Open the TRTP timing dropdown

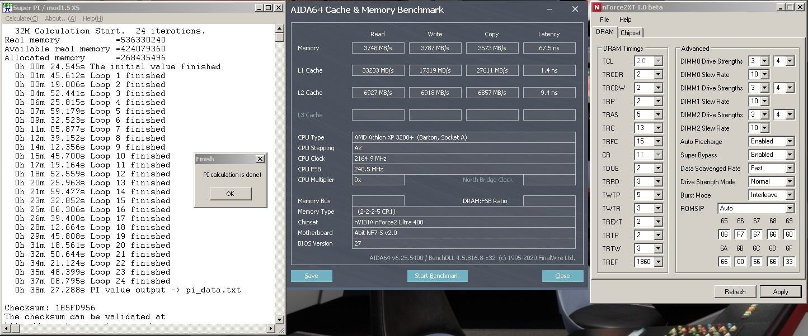(659, 235)
